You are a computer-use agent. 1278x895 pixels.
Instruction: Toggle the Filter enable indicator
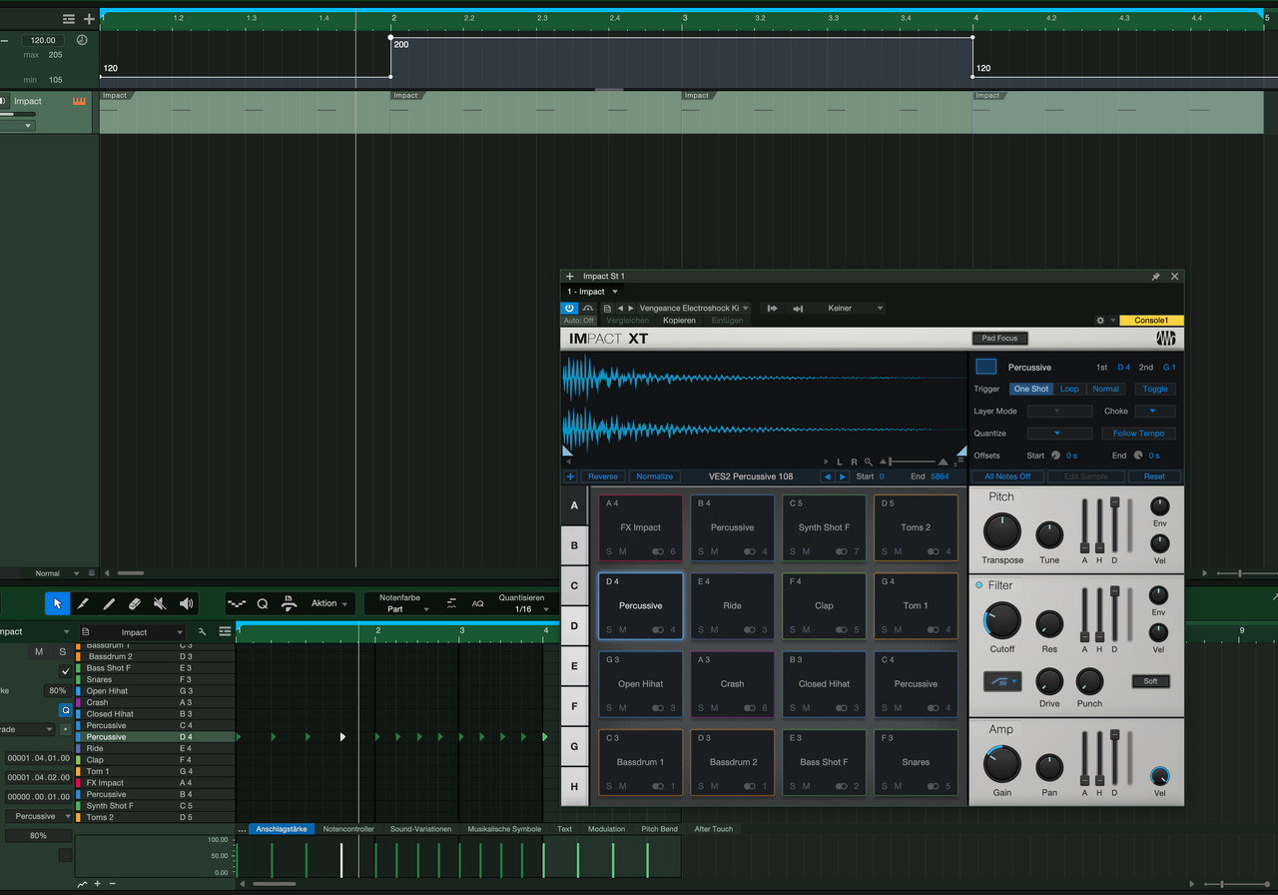(978, 585)
